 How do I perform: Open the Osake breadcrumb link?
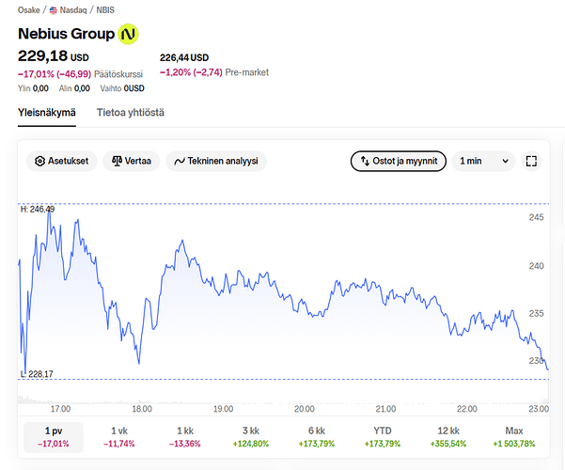pyautogui.click(x=29, y=10)
